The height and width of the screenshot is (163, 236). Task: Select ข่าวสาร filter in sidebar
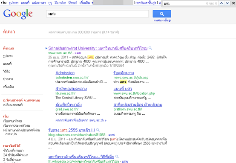point(8,79)
